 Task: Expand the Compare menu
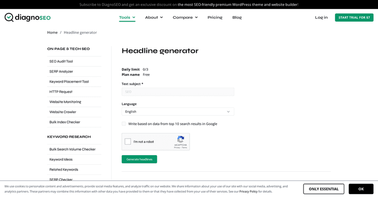pyautogui.click(x=185, y=17)
